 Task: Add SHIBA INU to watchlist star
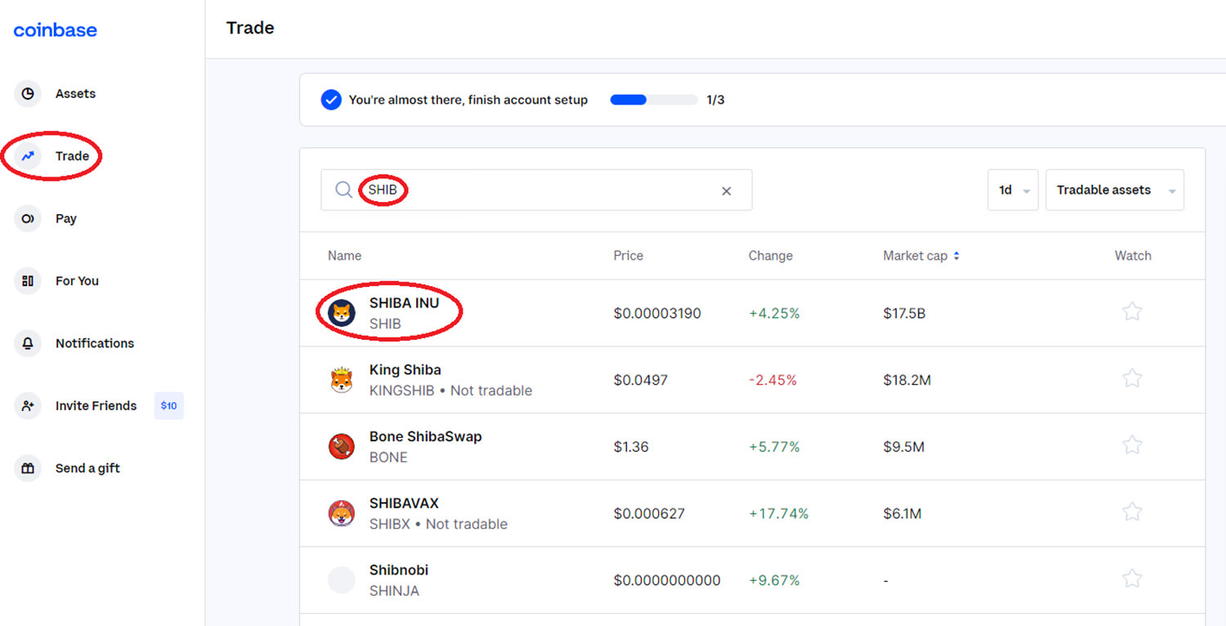click(x=1132, y=311)
